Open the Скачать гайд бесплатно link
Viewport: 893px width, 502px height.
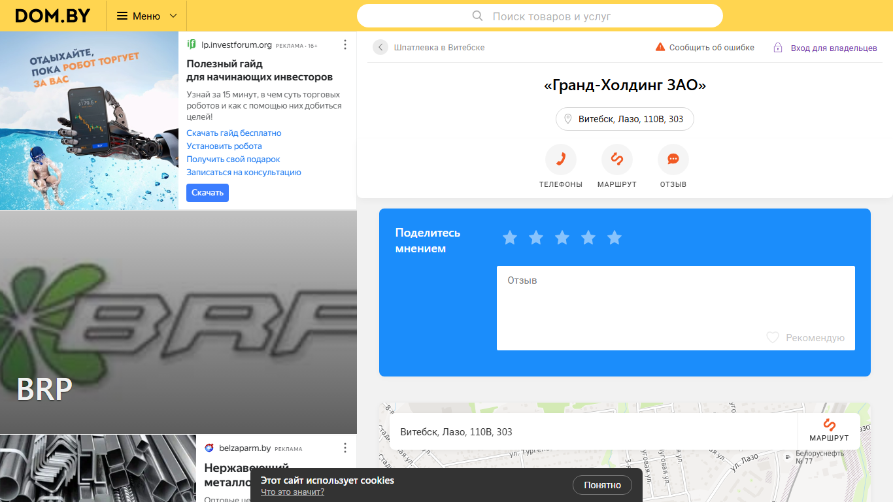tap(234, 133)
